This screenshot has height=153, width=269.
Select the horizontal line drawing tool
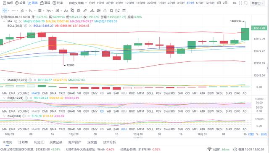click(x=13, y=11)
